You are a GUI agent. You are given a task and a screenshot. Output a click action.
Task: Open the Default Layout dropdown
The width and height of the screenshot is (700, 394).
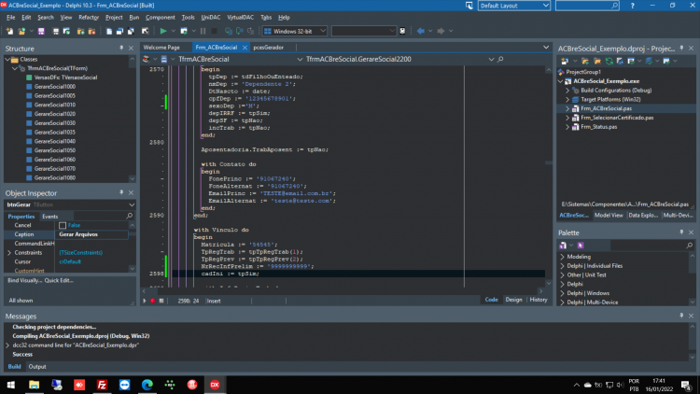pyautogui.click(x=546, y=6)
